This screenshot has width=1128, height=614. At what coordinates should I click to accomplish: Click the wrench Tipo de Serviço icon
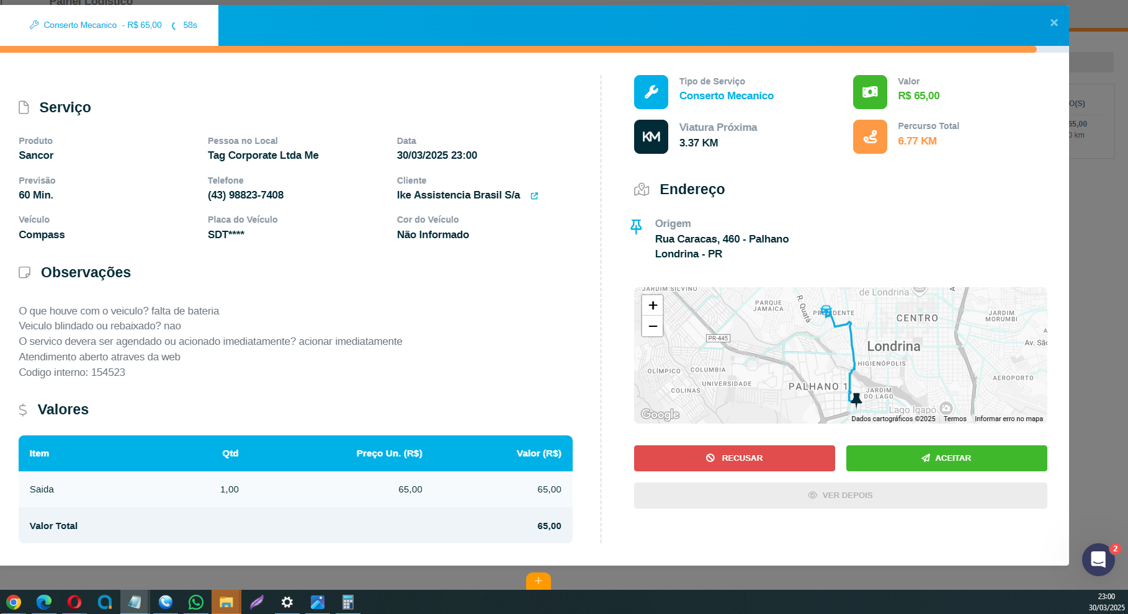[x=651, y=92]
